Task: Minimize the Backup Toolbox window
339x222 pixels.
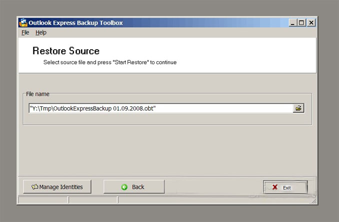Action: coord(292,23)
